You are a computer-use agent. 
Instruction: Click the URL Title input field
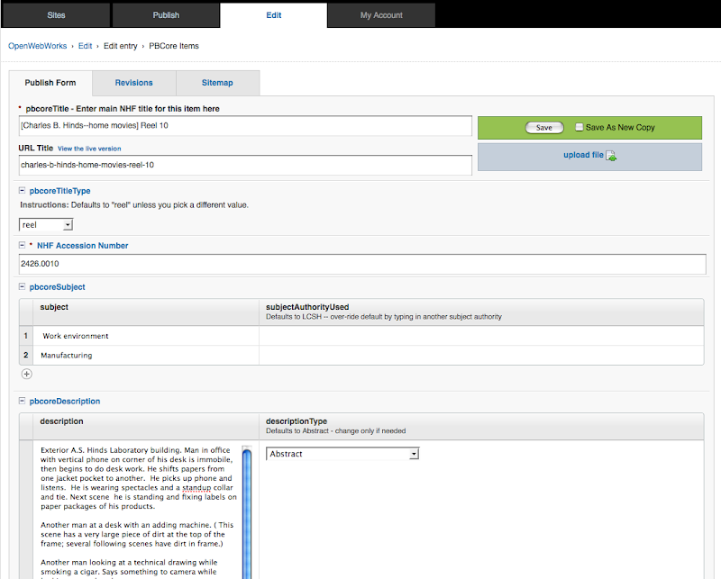[245, 165]
